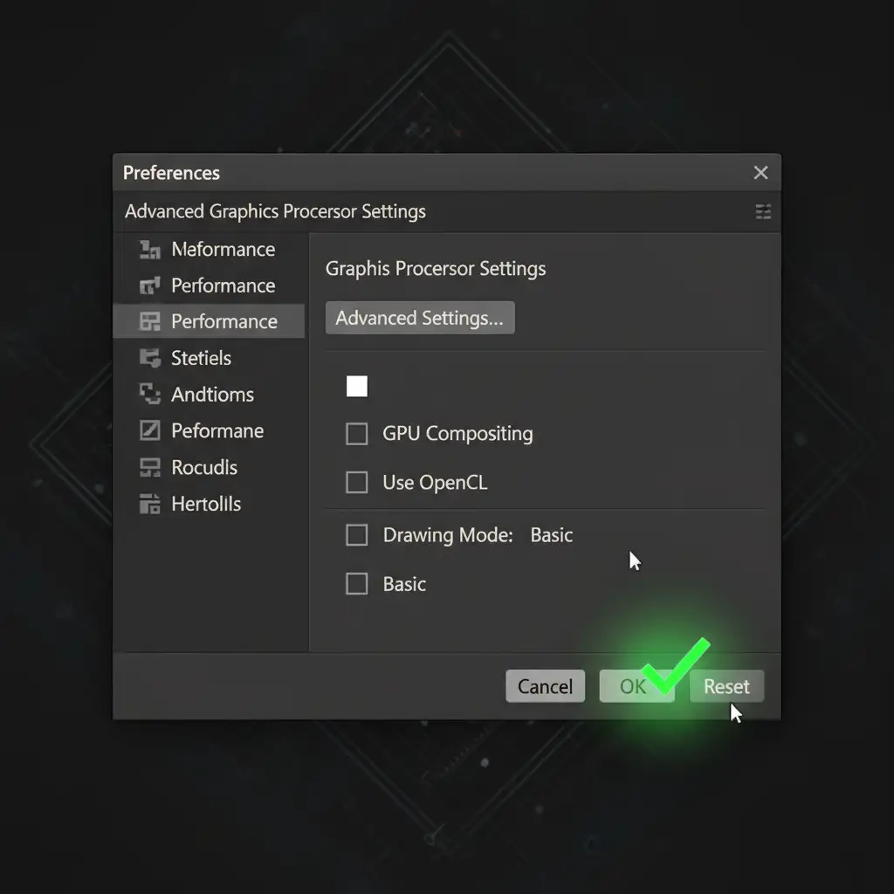Check the Drawing Mode checkbox
Image resolution: width=894 pixels, height=894 pixels.
point(357,535)
